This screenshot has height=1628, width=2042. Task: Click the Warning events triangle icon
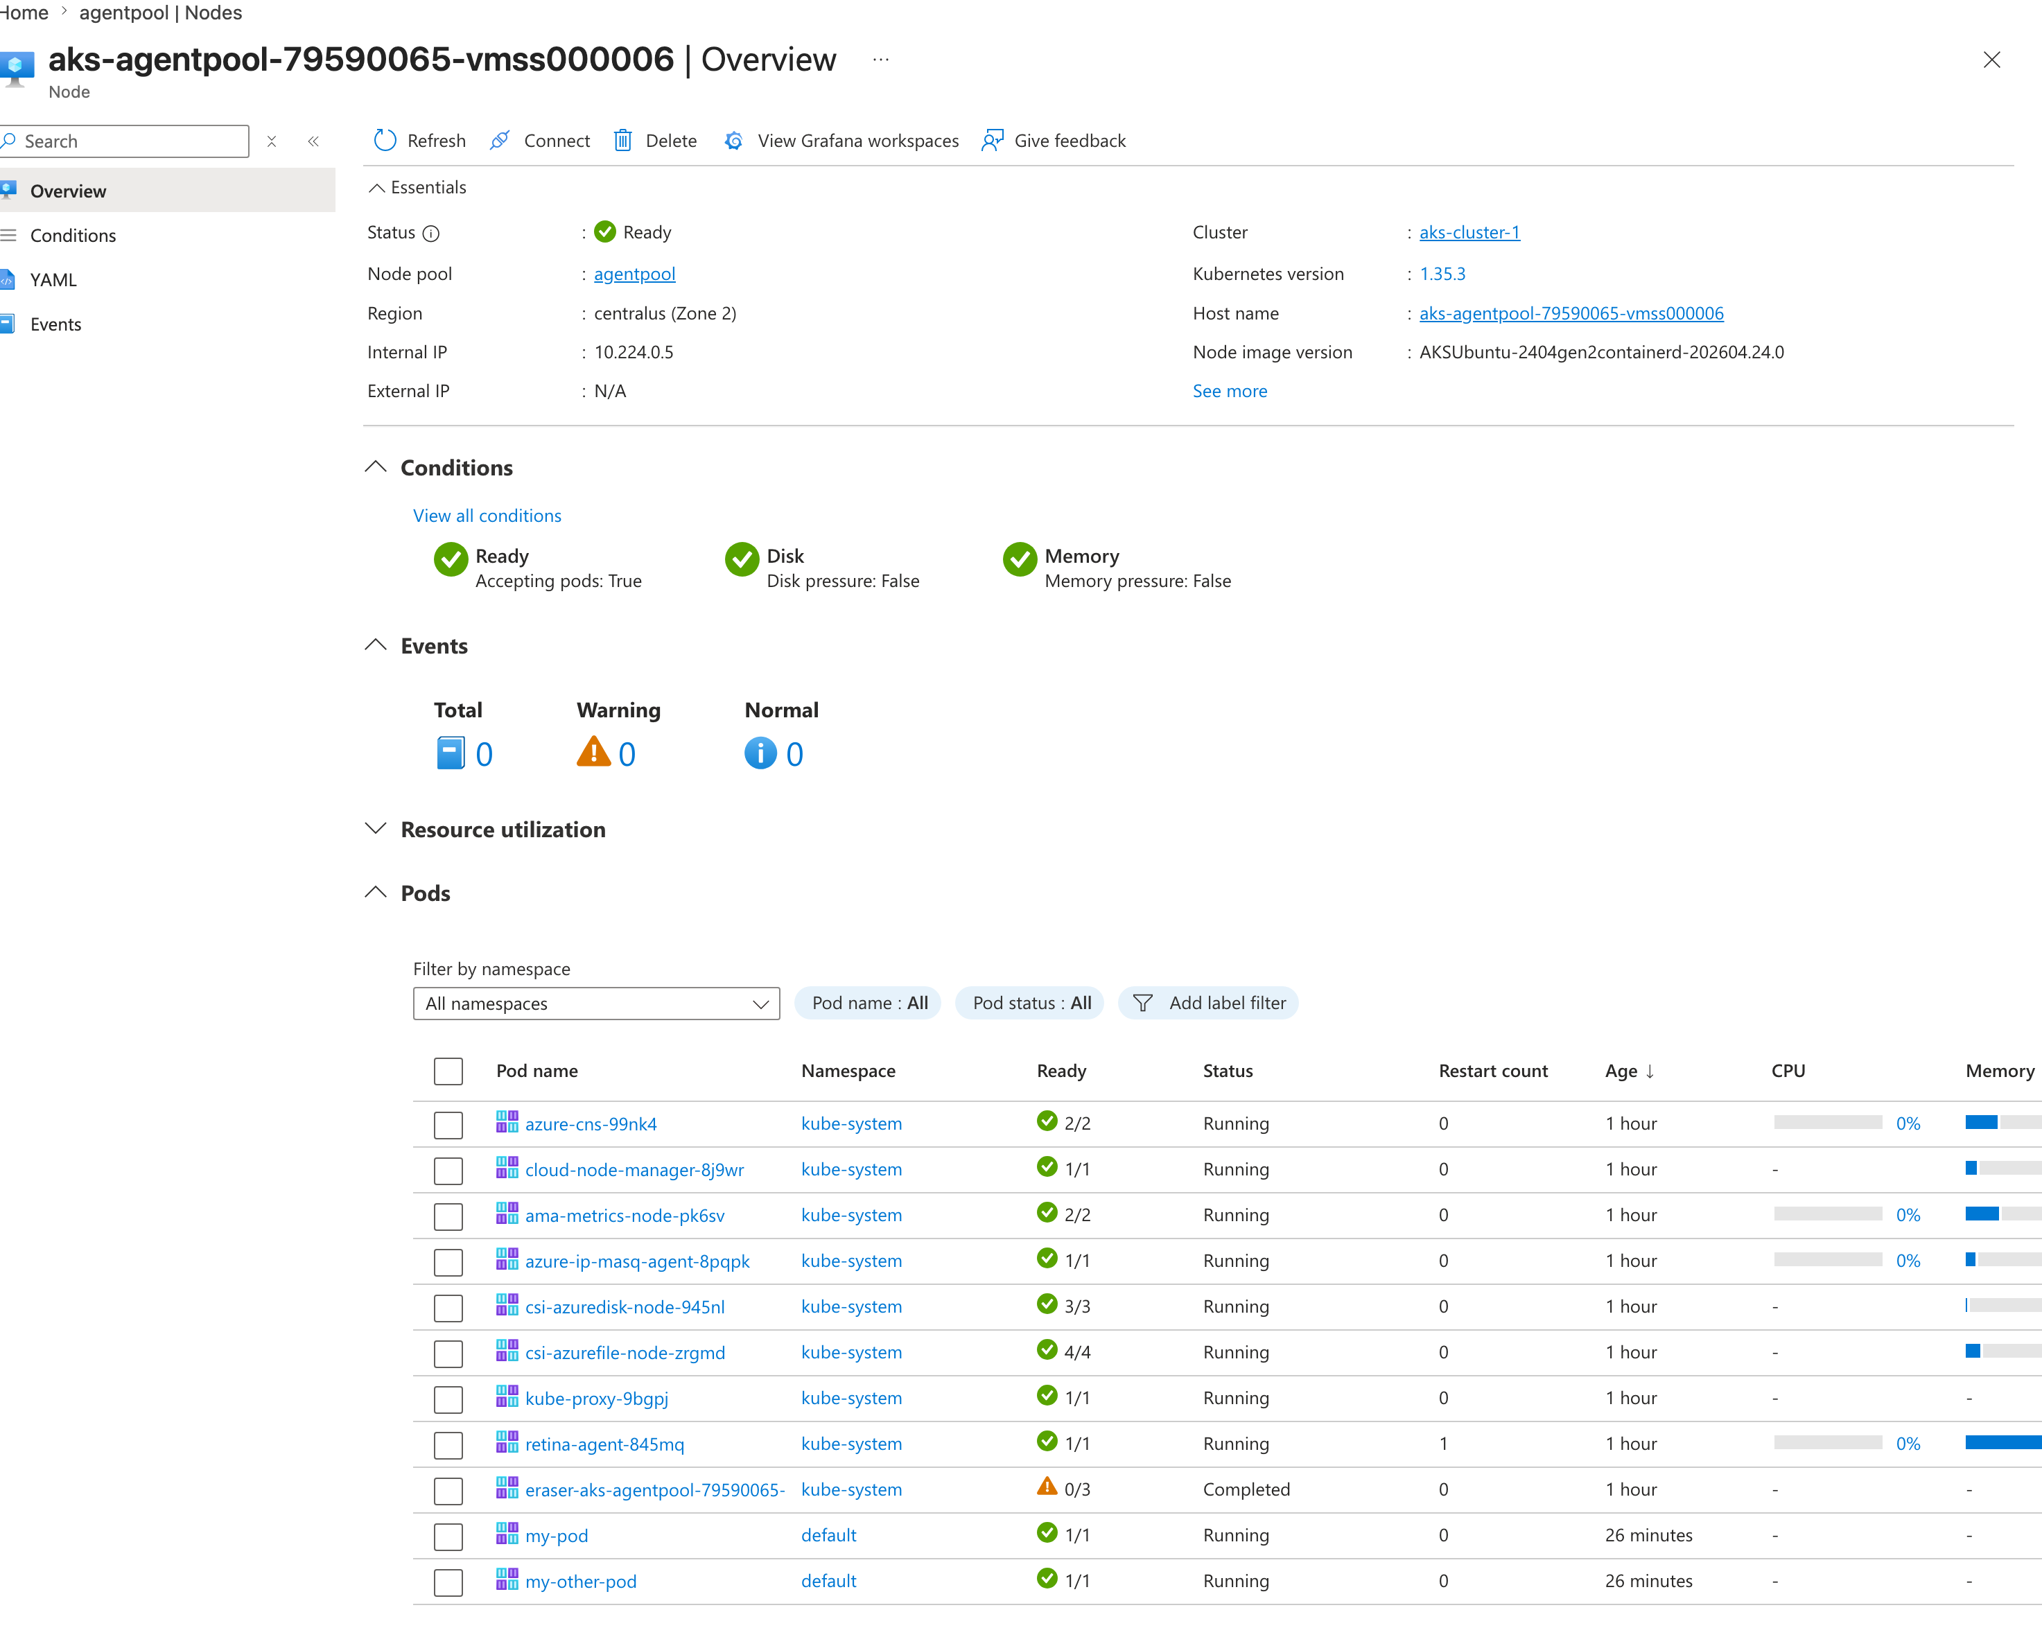pyautogui.click(x=594, y=752)
